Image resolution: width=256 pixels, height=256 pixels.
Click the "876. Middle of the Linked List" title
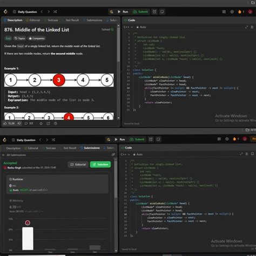pyautogui.click(x=37, y=30)
